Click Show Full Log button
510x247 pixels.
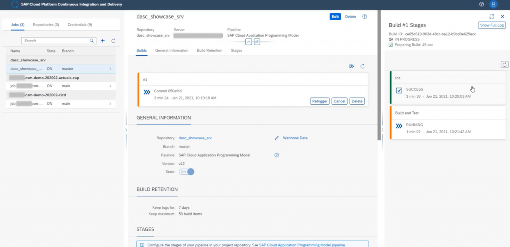coord(492,25)
